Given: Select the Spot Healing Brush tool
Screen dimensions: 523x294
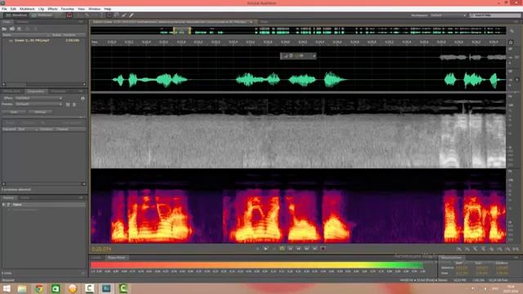Looking at the screenshot, I should click(132, 16).
